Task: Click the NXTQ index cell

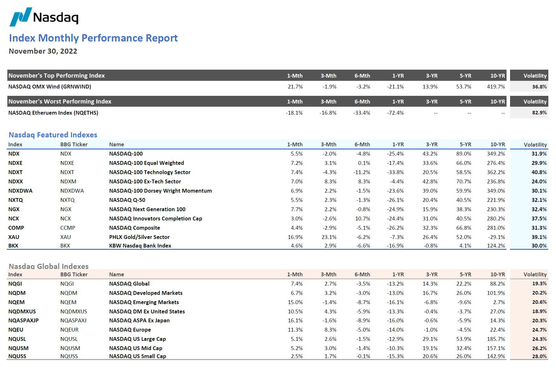Action: tap(16, 200)
